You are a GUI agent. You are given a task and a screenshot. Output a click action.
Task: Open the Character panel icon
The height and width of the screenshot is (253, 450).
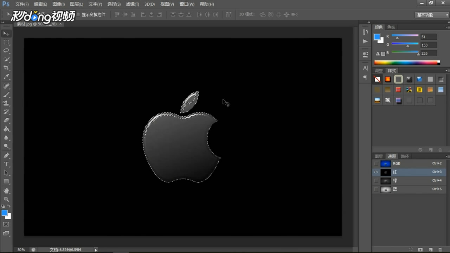[x=365, y=68]
